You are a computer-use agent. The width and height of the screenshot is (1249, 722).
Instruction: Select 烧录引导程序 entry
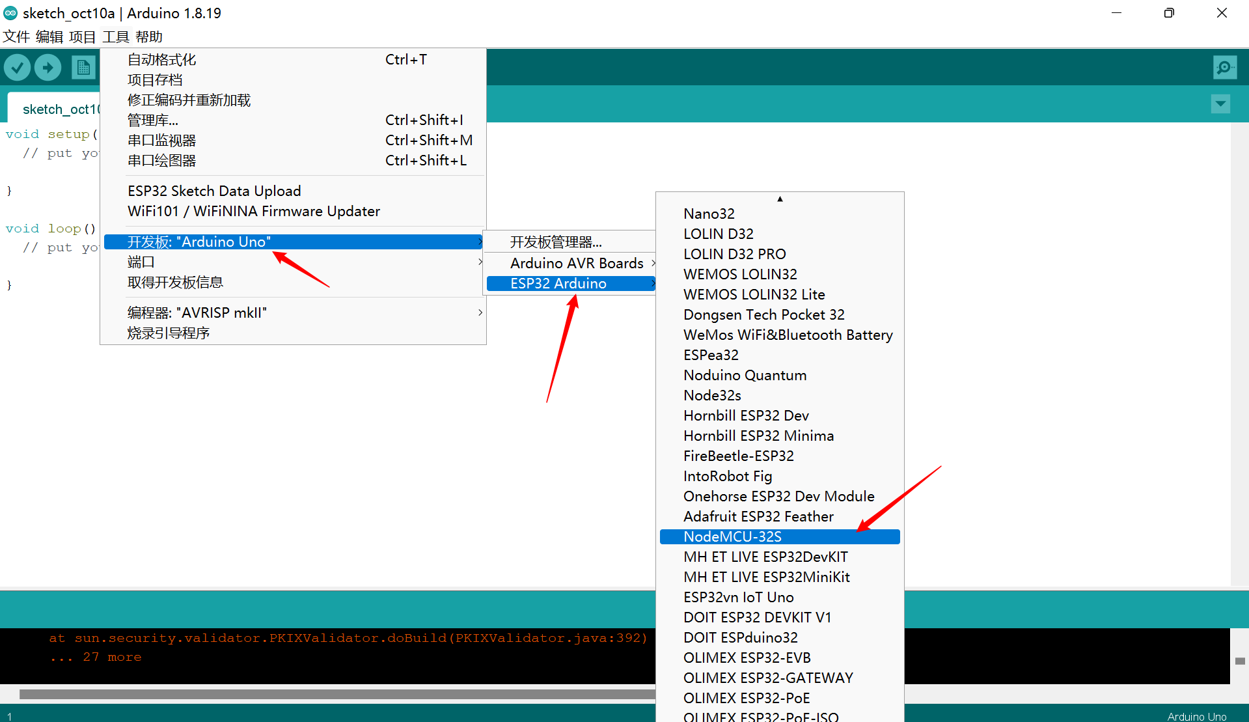293,333
